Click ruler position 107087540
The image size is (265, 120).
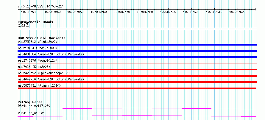53,12
